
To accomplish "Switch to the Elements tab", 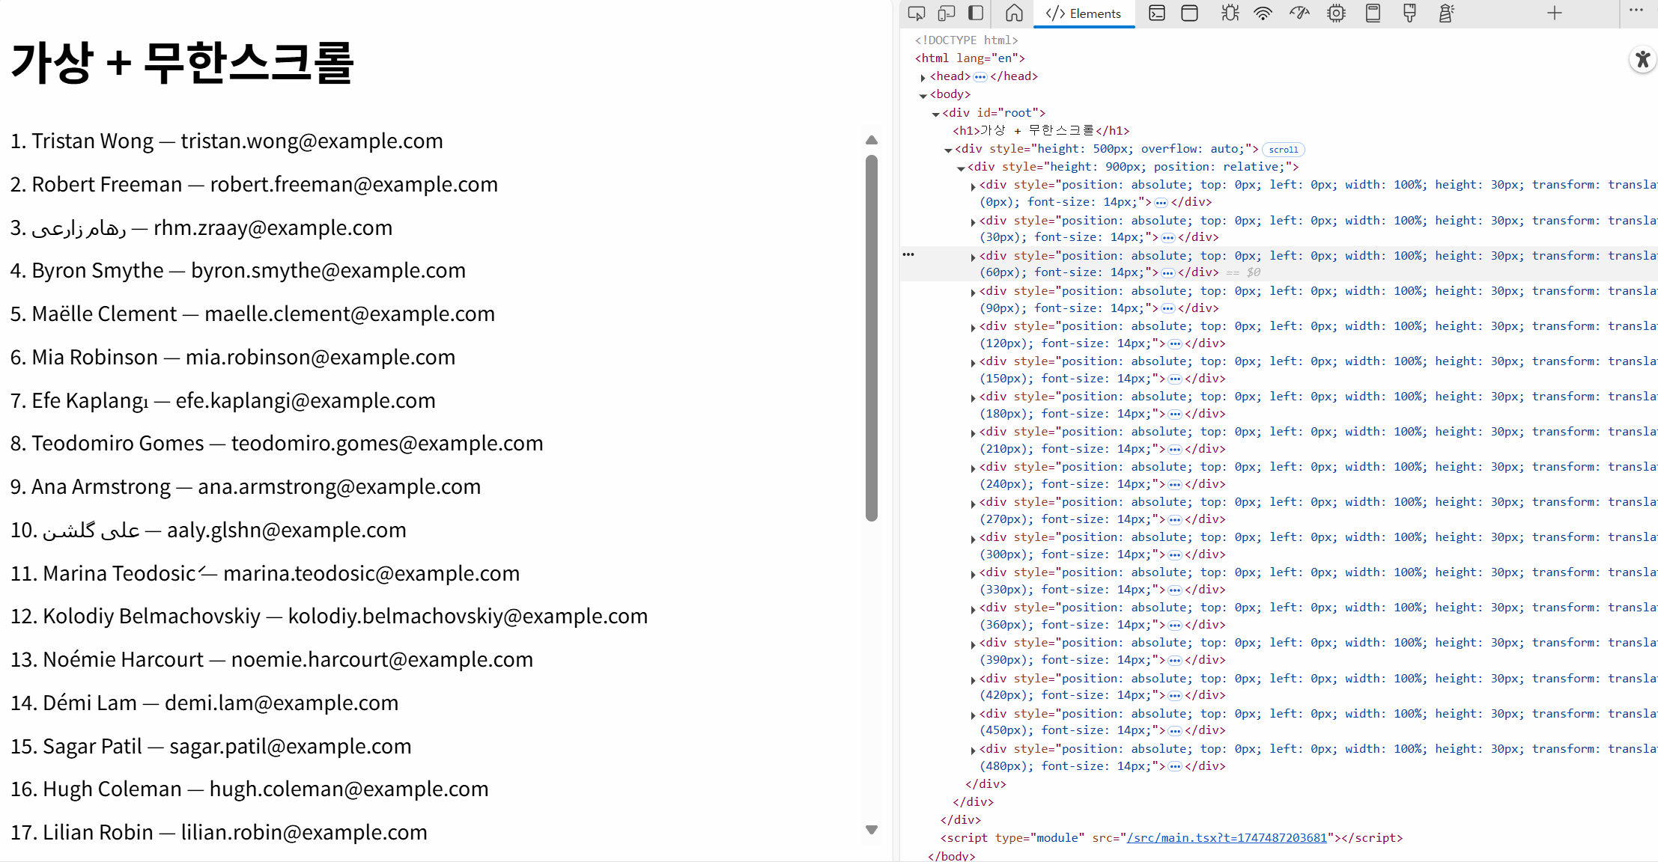I will 1084,13.
